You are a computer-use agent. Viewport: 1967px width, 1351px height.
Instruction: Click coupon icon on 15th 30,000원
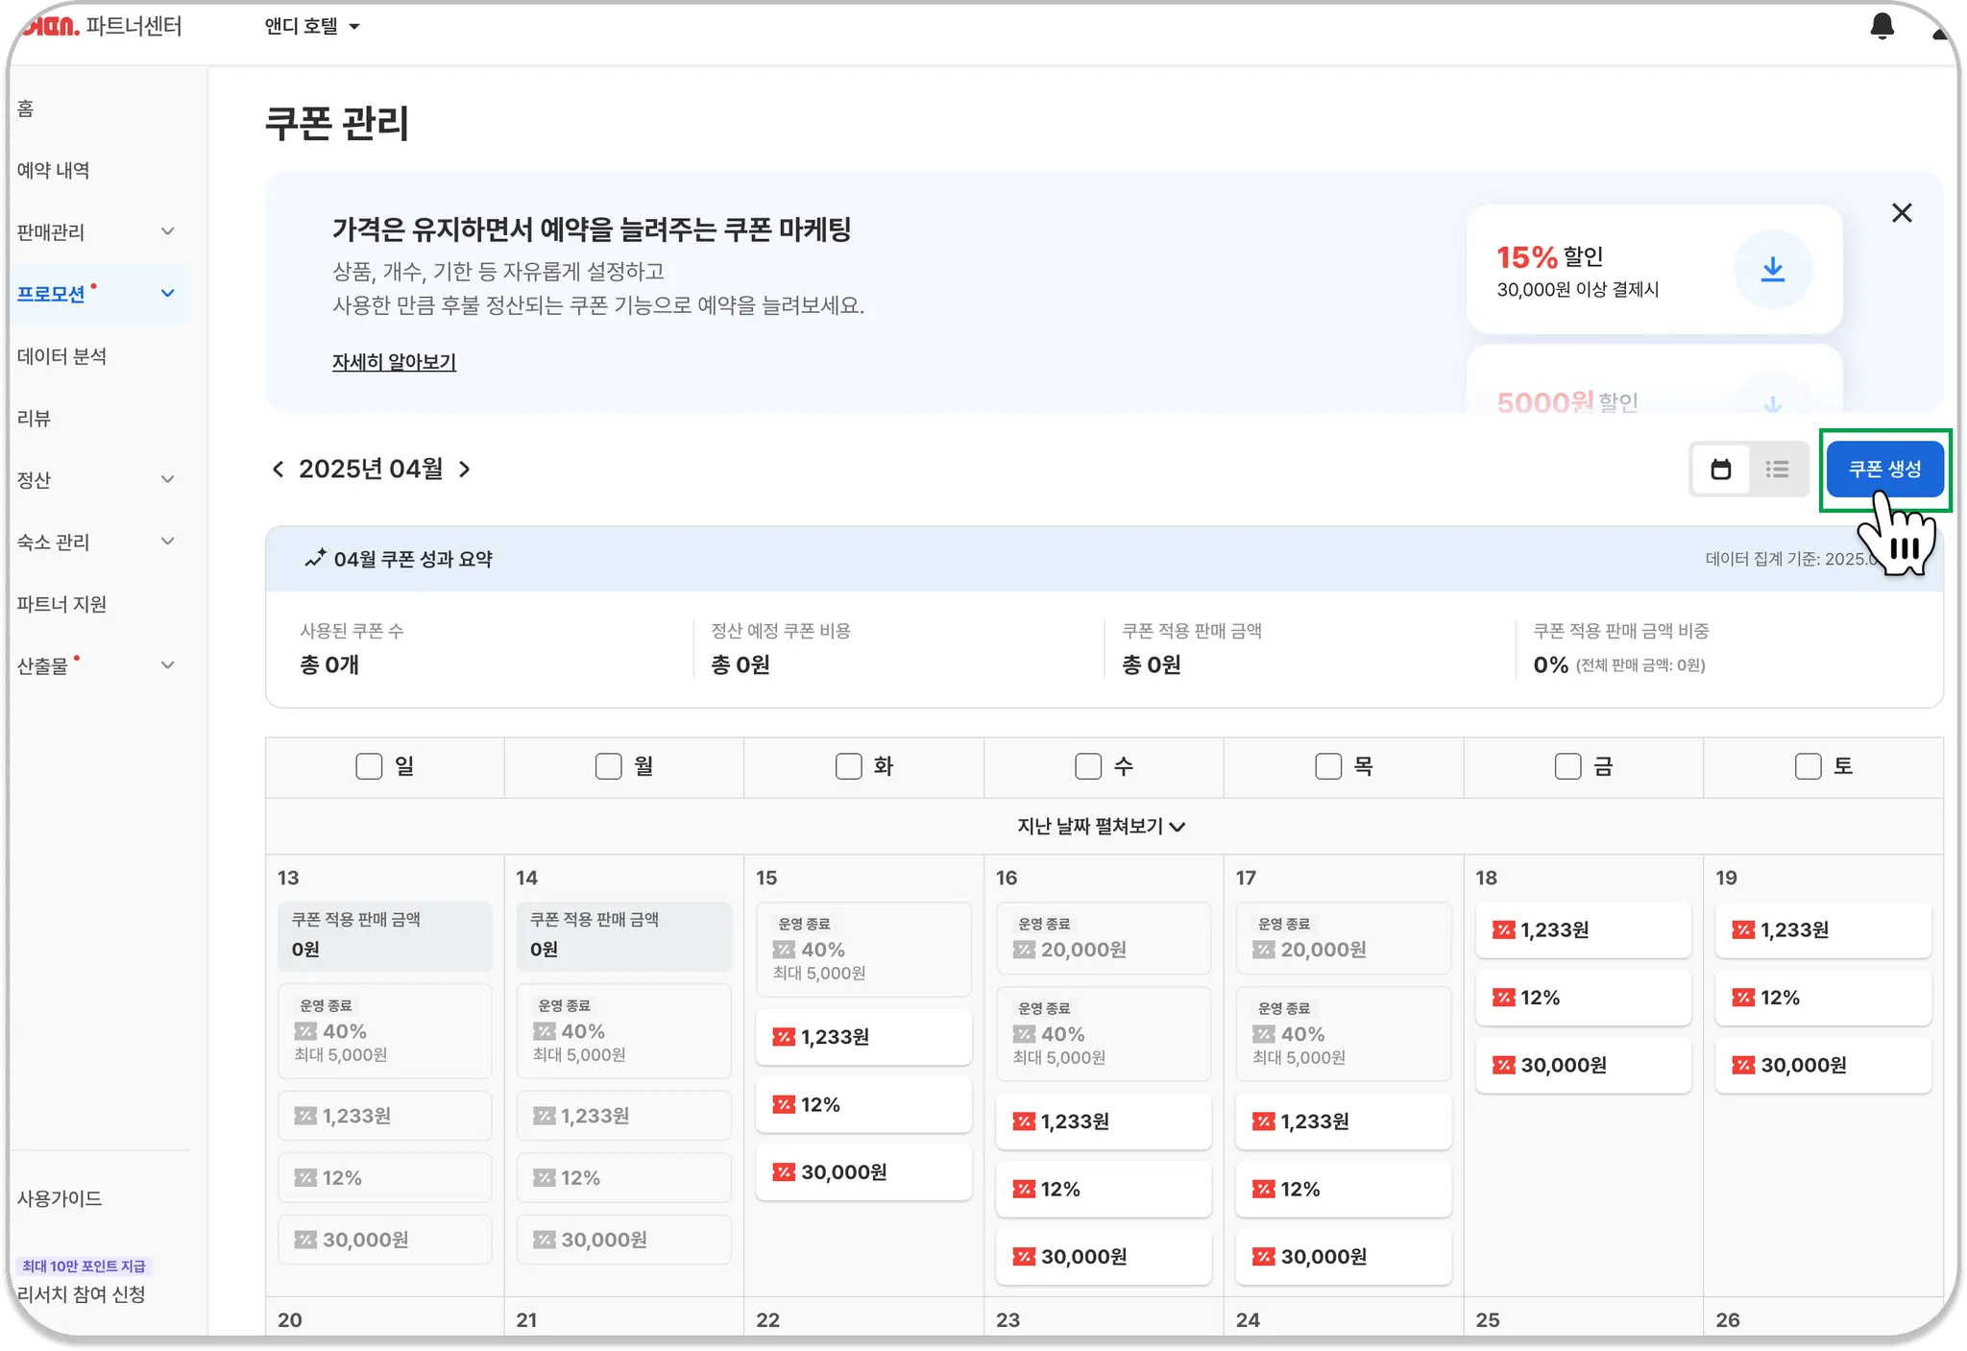784,1172
